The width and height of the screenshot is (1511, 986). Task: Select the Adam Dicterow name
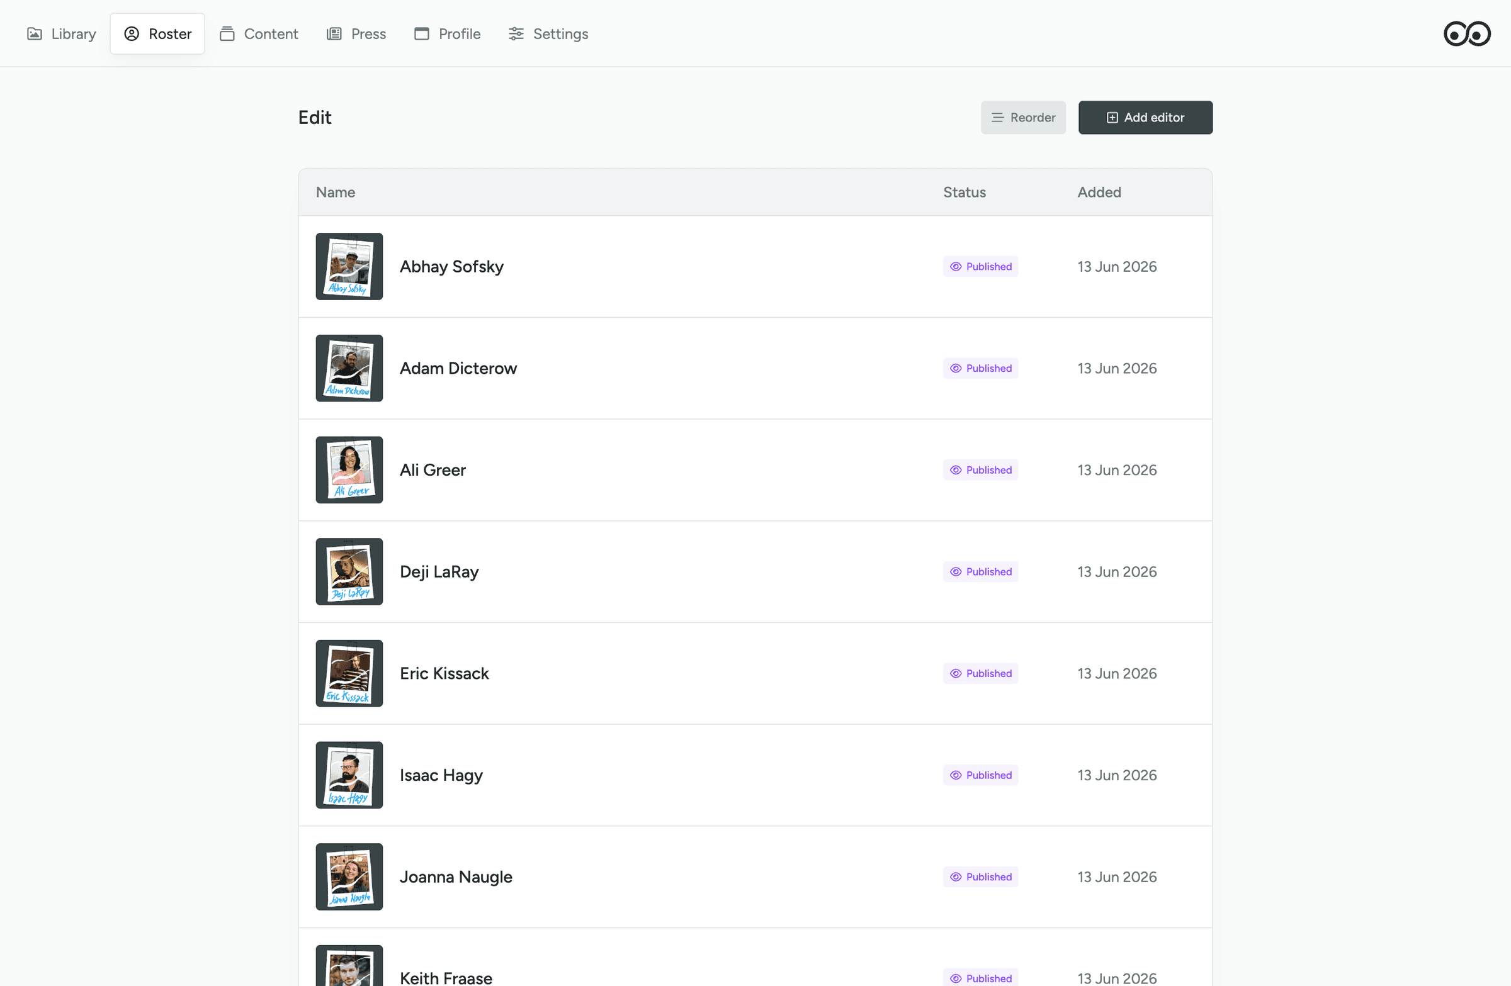(458, 368)
